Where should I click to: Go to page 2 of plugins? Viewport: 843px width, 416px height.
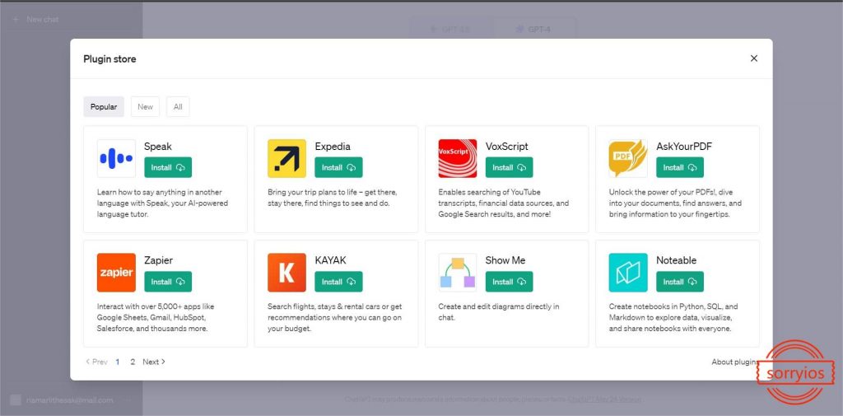coord(132,362)
